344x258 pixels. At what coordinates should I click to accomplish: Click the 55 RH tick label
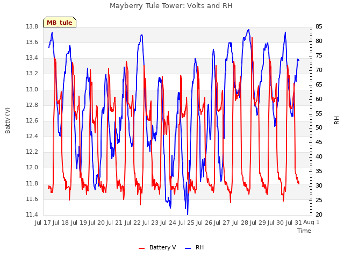click(x=319, y=113)
